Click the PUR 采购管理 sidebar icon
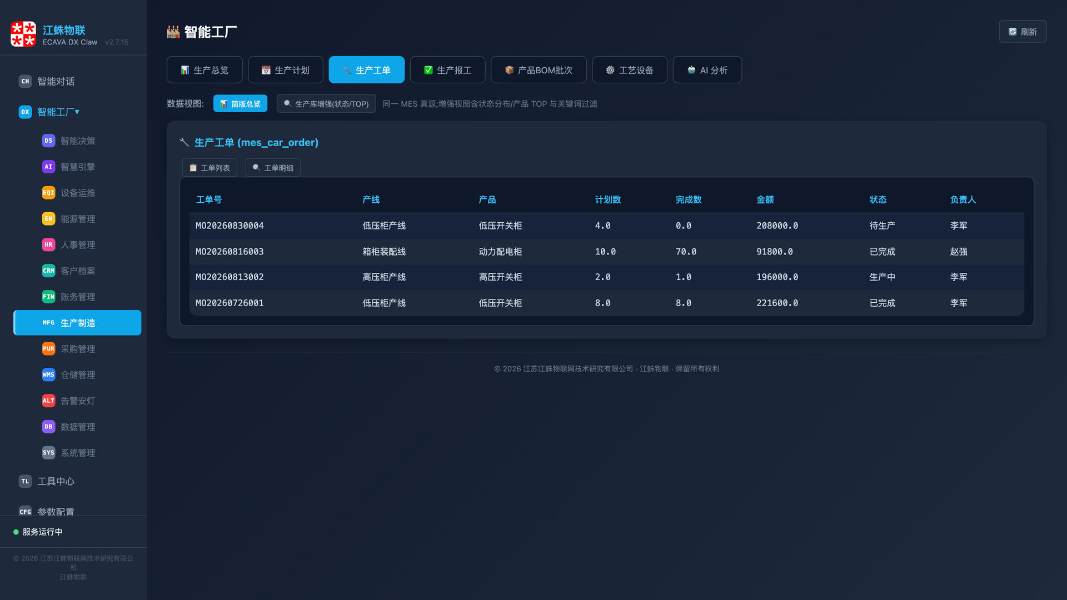The height and width of the screenshot is (600, 1067). click(48, 349)
